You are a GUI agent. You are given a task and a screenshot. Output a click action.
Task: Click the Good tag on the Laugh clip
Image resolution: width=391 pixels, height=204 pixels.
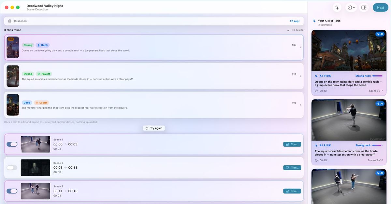pyautogui.click(x=27, y=102)
